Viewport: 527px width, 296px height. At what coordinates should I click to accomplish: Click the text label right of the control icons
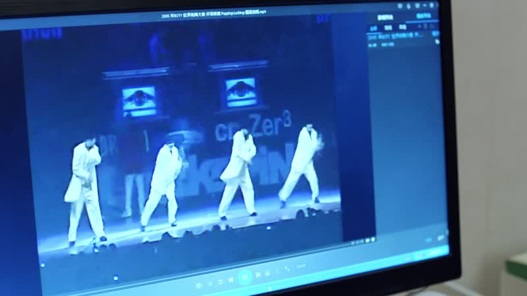(301, 266)
